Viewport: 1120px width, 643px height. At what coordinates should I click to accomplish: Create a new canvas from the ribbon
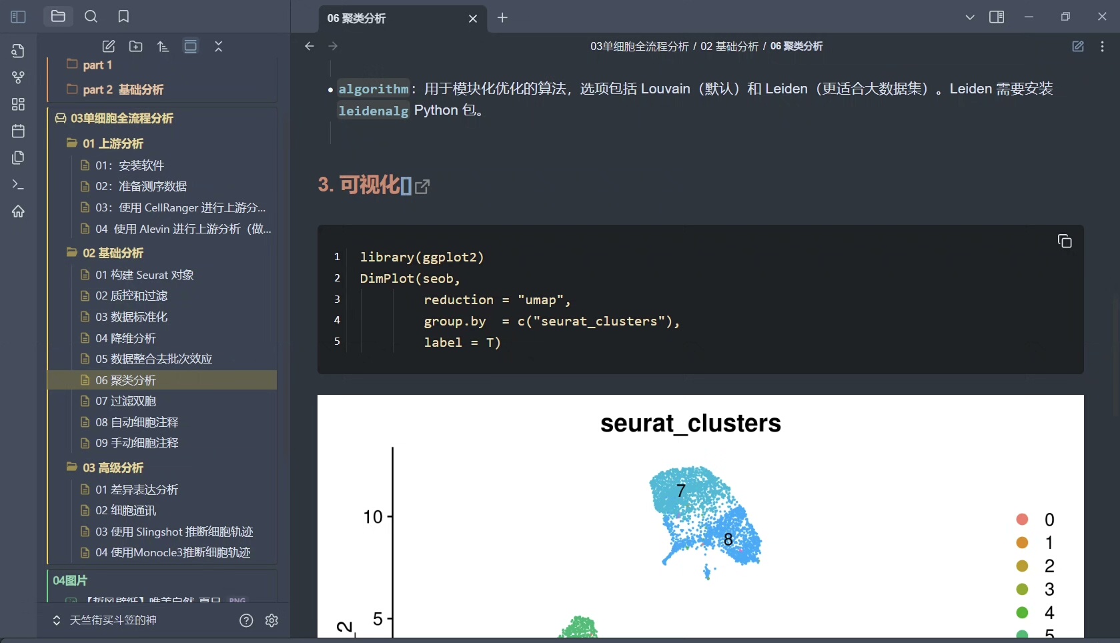click(x=18, y=104)
